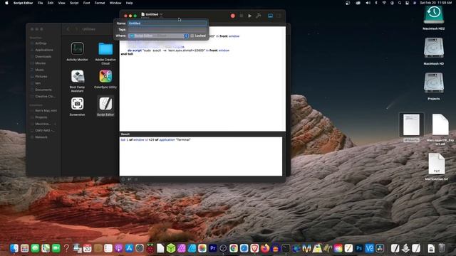Open AirDrop in Finder sidebar

[x=41, y=43]
